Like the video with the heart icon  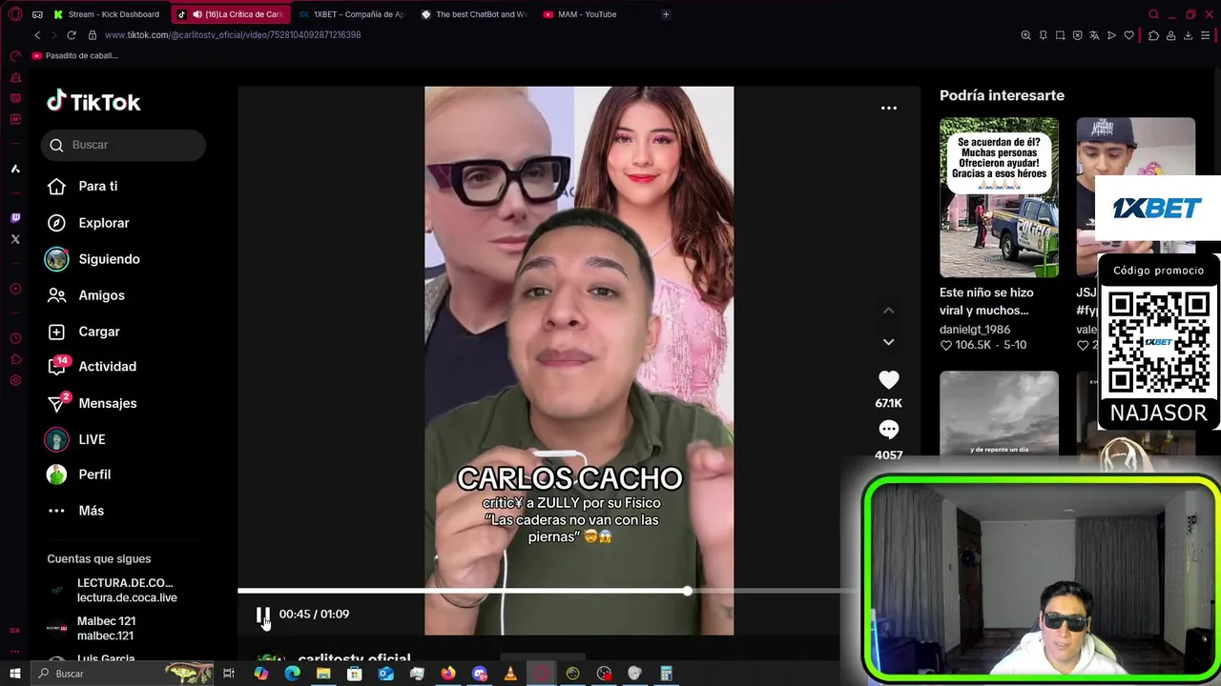coord(888,380)
